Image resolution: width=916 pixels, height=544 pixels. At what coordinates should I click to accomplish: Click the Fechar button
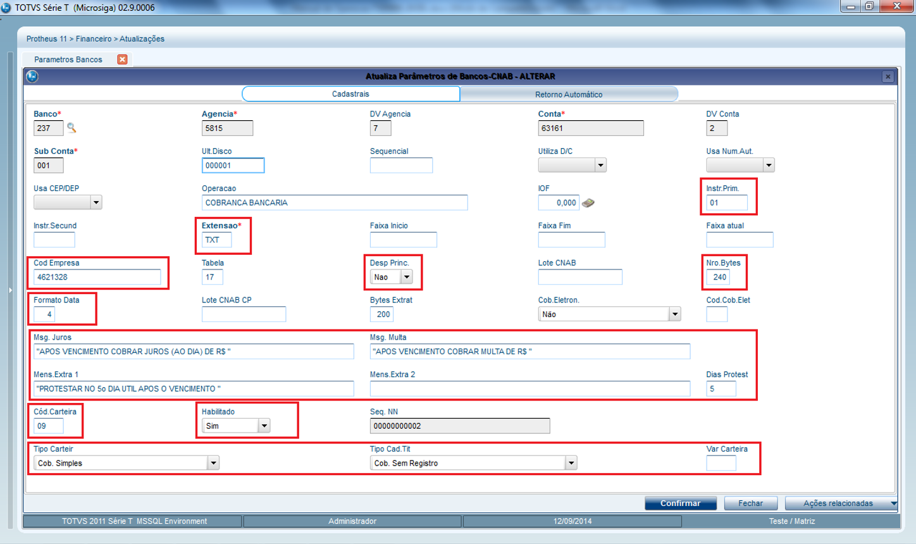pyautogui.click(x=750, y=504)
